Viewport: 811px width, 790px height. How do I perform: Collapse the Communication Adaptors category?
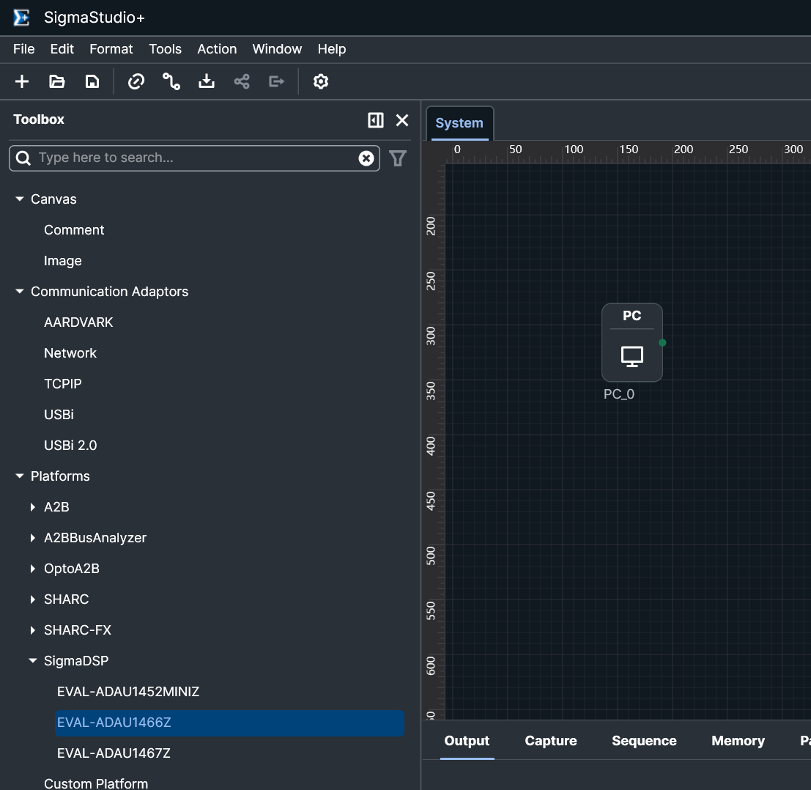(20, 292)
